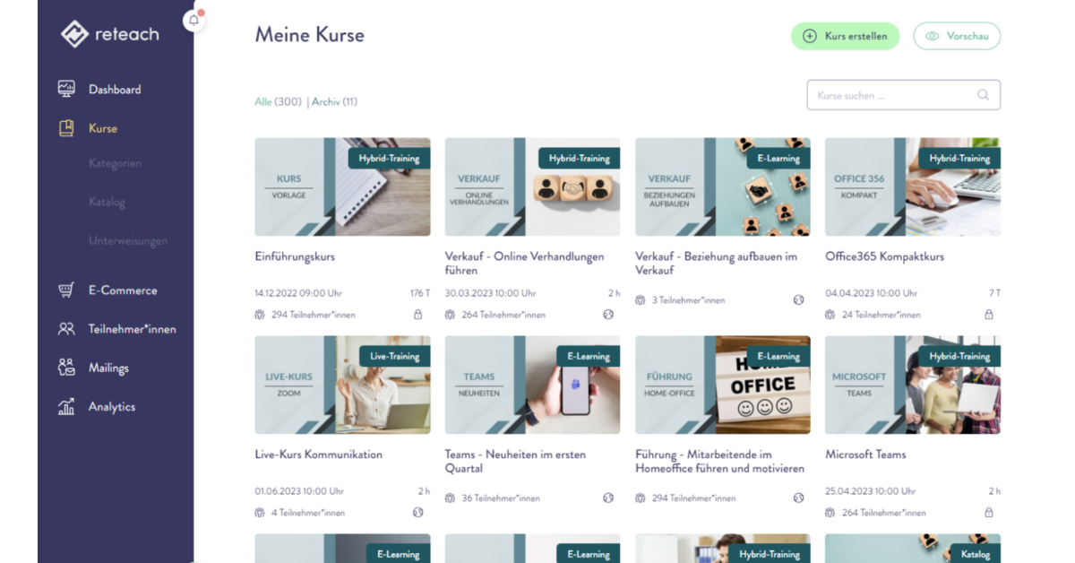The height and width of the screenshot is (563, 1075).
Task: Click participants icon beside 294 Teilnehmer*innen on Einführungskurs
Action: (x=261, y=315)
